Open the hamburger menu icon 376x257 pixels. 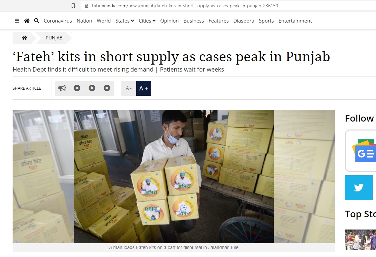coord(17,21)
